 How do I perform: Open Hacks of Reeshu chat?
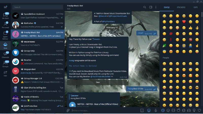tap(38, 99)
